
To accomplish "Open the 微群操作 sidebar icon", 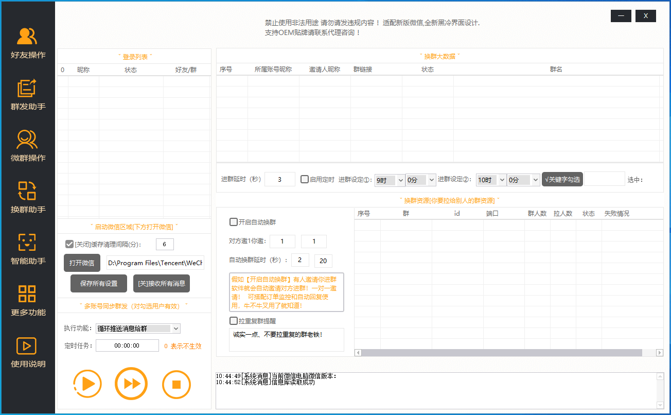I will [27, 140].
